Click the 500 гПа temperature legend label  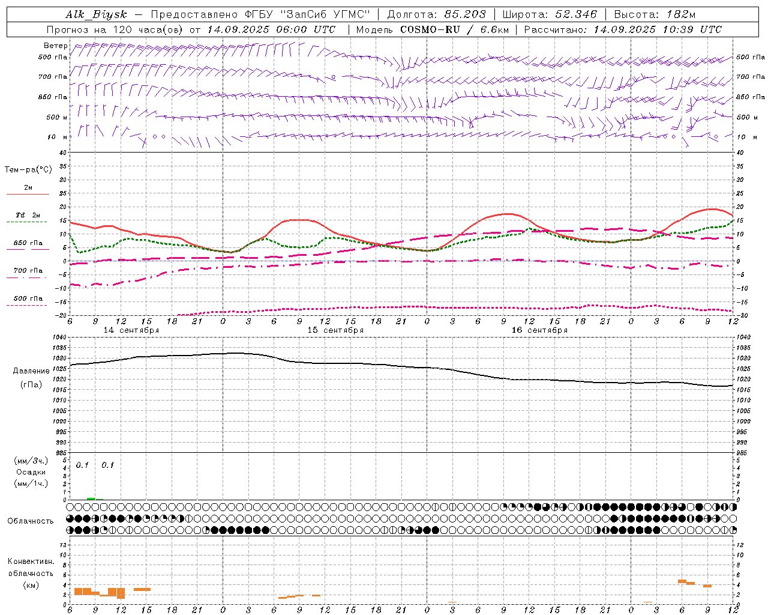(x=28, y=298)
